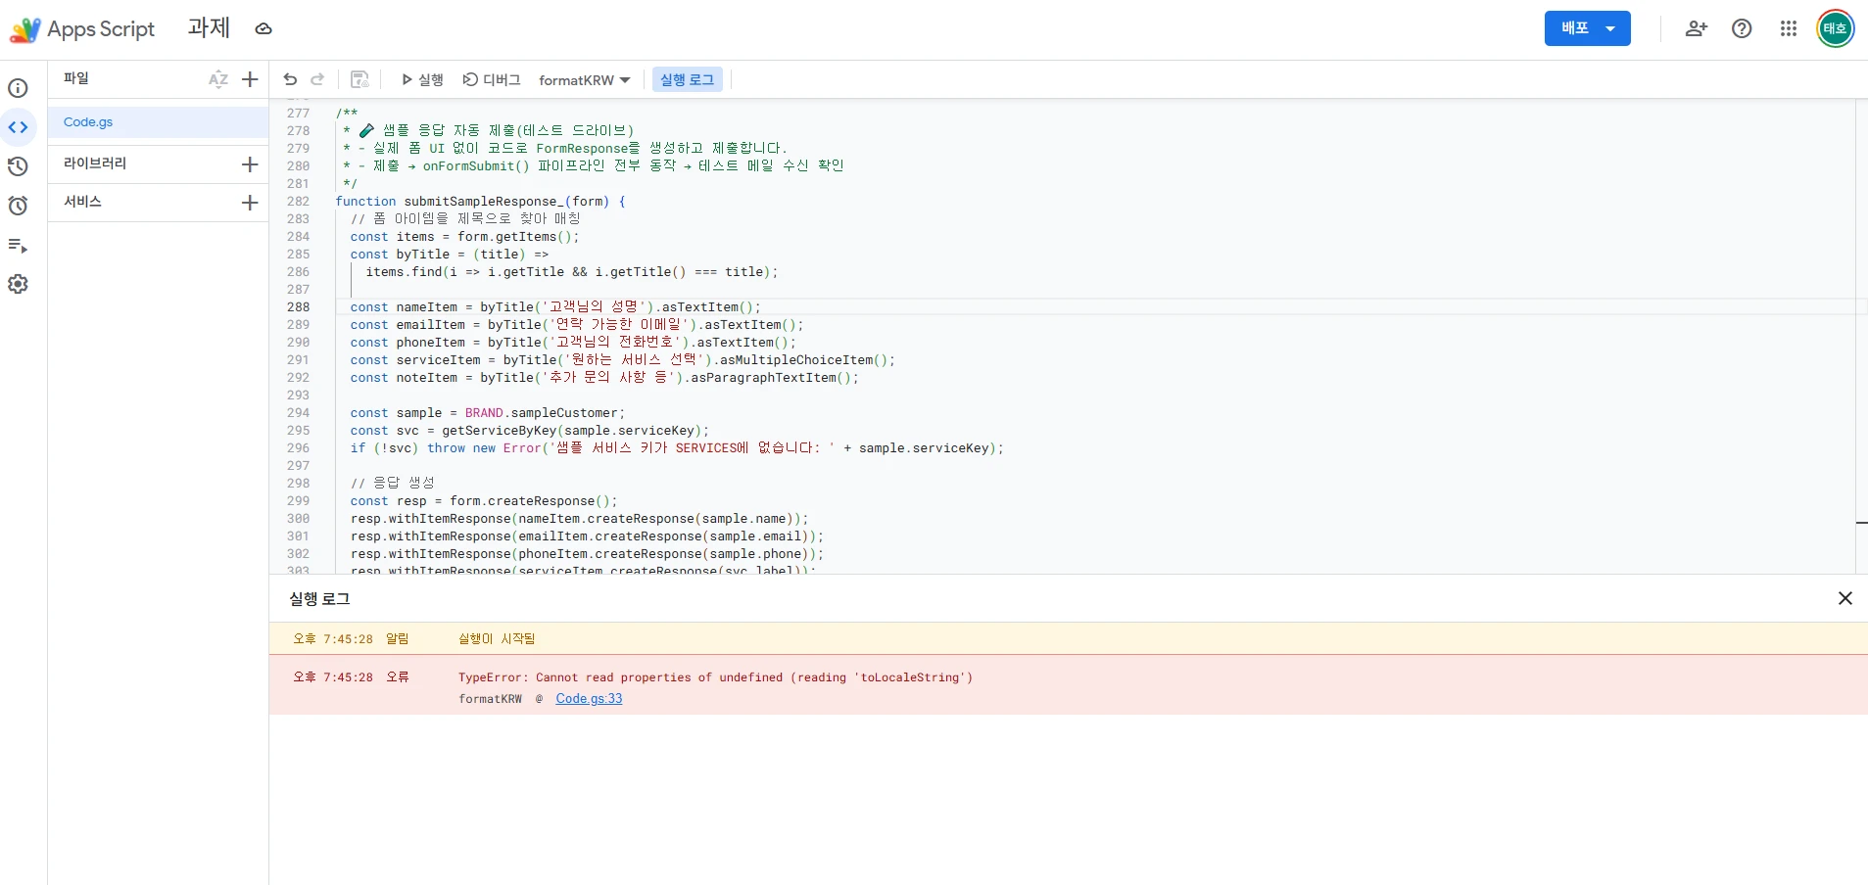Close the 실행 로그 execution log panel
The height and width of the screenshot is (885, 1868).
pyautogui.click(x=1844, y=598)
